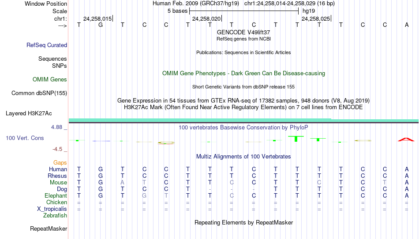The height and width of the screenshot is (239, 419).
Task: Select the Human species row label
Action: 58,169
